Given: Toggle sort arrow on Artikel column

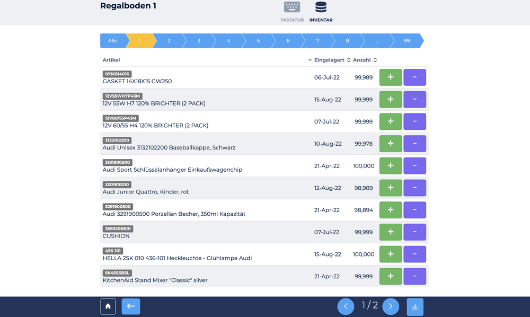Looking at the screenshot, I should click(310, 60).
